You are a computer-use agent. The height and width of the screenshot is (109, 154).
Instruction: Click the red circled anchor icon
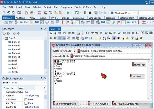click(x=118, y=38)
